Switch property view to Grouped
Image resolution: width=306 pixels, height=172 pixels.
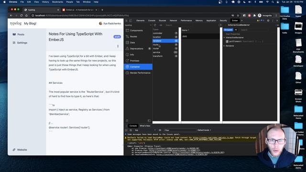coord(228,30)
